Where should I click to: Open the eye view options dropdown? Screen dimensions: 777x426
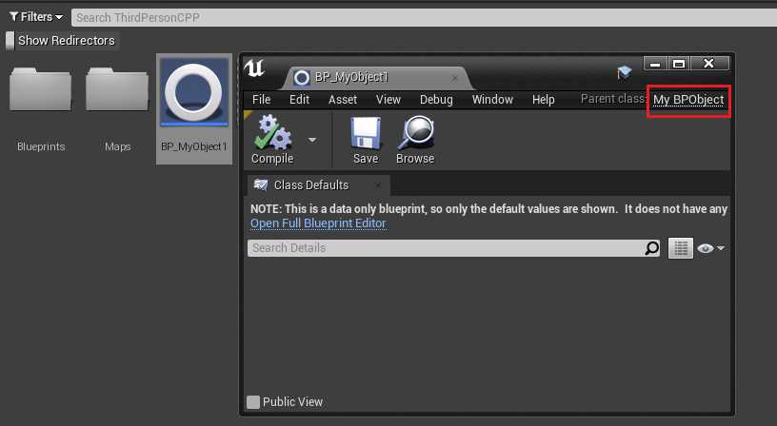[x=710, y=248]
